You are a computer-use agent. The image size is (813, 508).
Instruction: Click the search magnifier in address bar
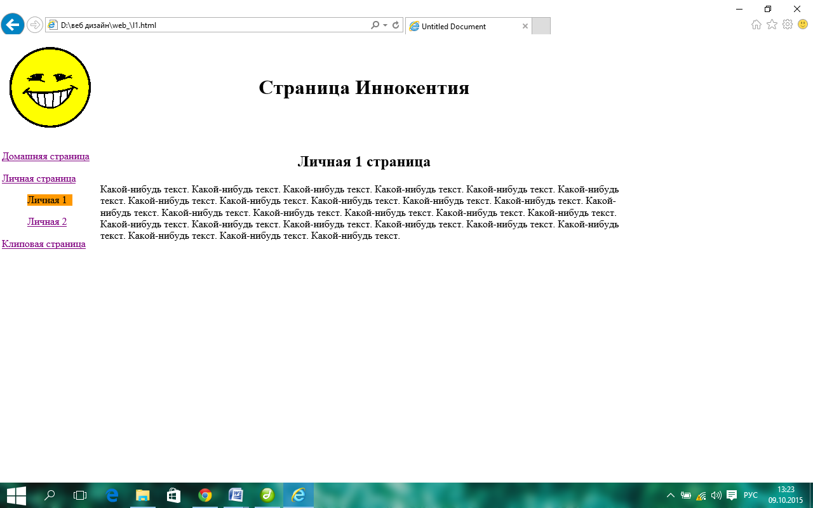click(375, 25)
